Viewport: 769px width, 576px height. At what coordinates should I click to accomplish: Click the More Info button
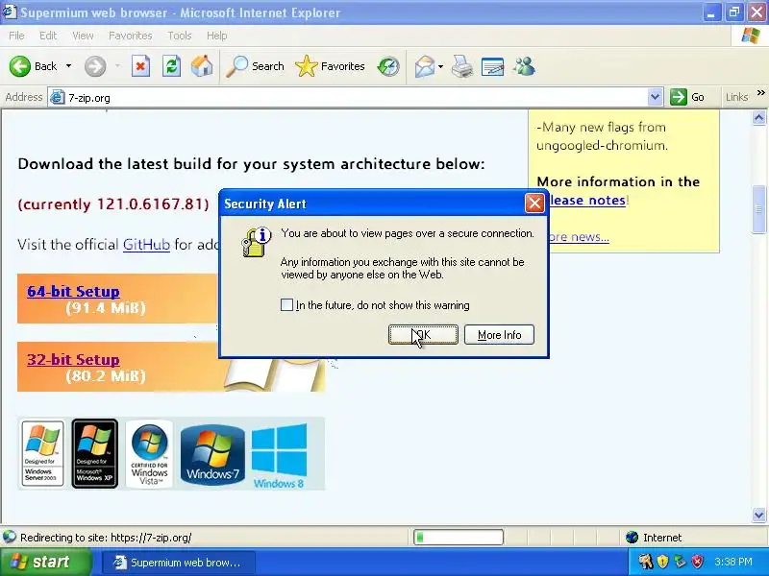[499, 334]
